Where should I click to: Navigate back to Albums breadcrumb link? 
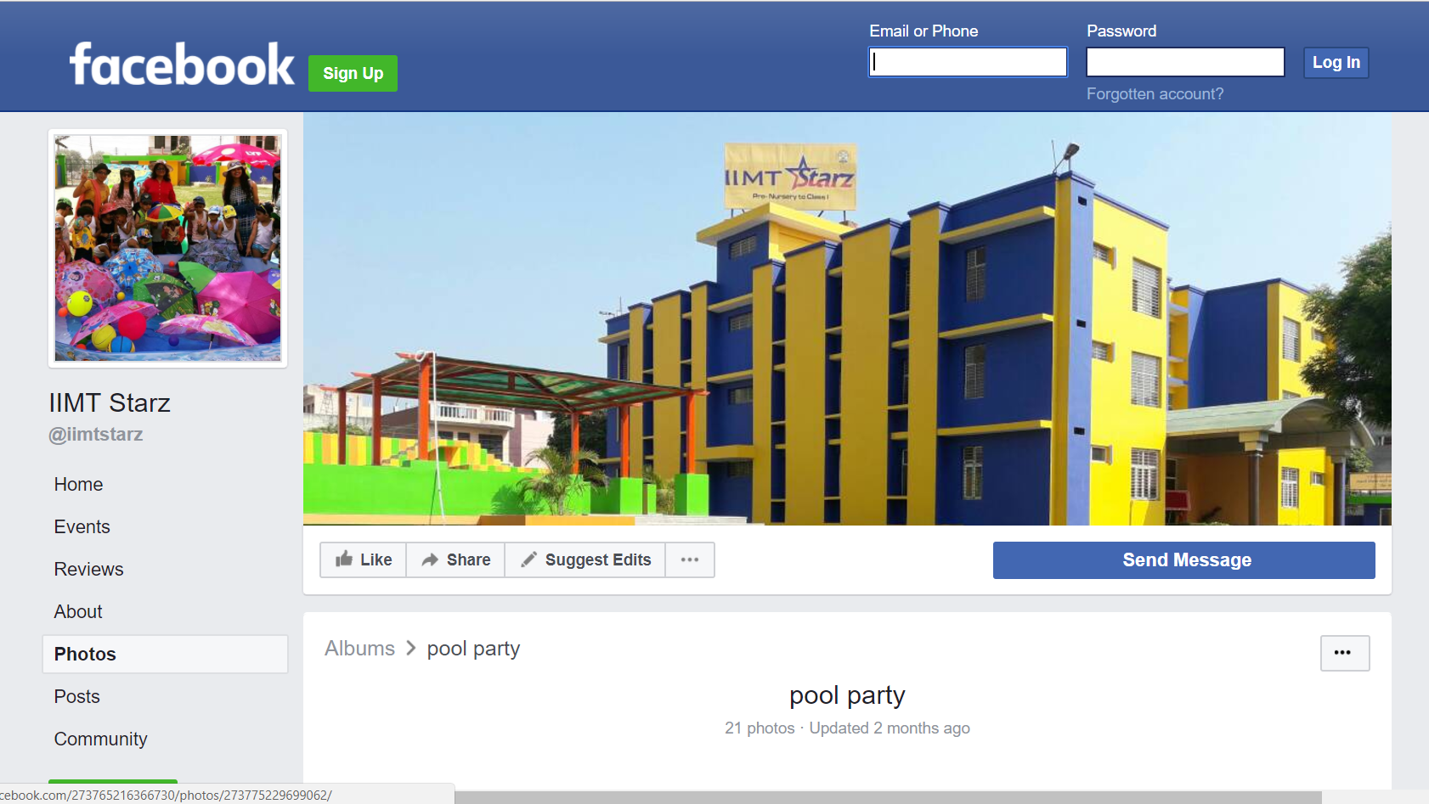[x=359, y=649]
